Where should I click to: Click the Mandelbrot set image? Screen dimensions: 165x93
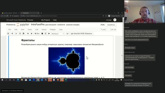coord(67,61)
